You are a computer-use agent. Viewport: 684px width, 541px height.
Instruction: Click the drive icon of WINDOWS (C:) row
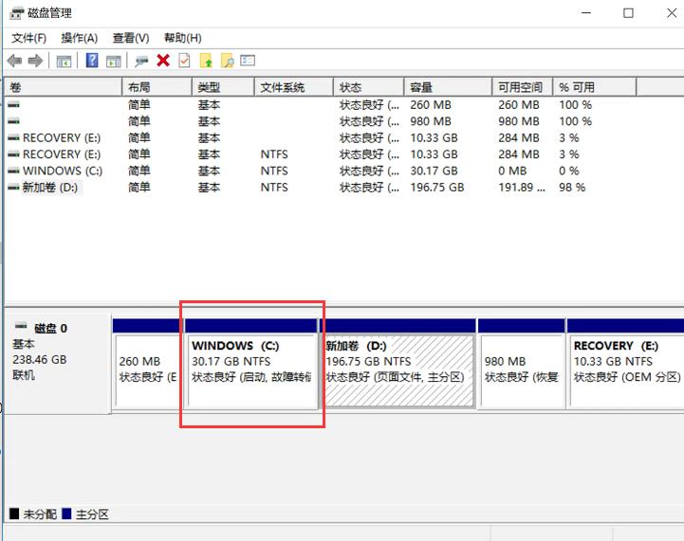pos(13,171)
